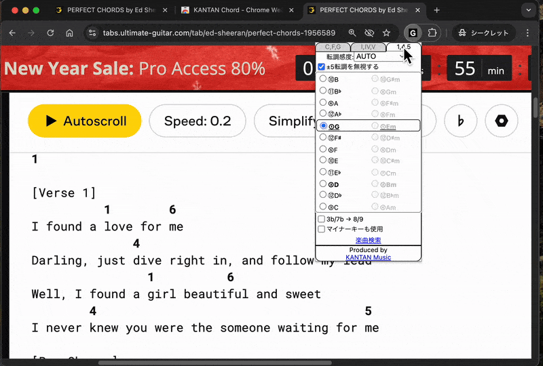Click the hexagon settings icon on page
The height and width of the screenshot is (366, 543).
502,121
